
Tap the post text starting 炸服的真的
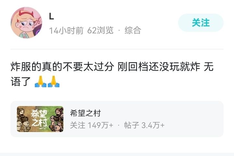[x=112, y=74]
